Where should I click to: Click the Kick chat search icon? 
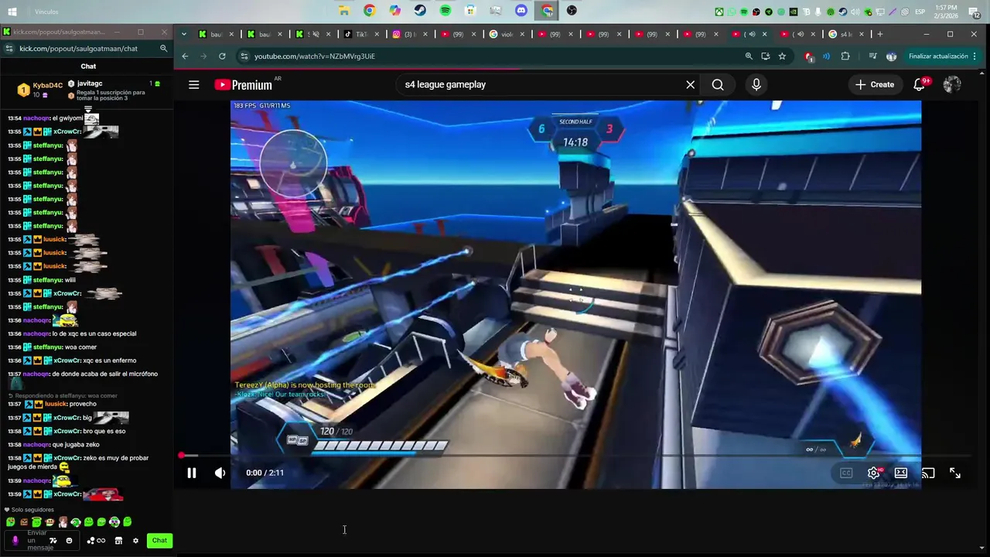pos(163,48)
